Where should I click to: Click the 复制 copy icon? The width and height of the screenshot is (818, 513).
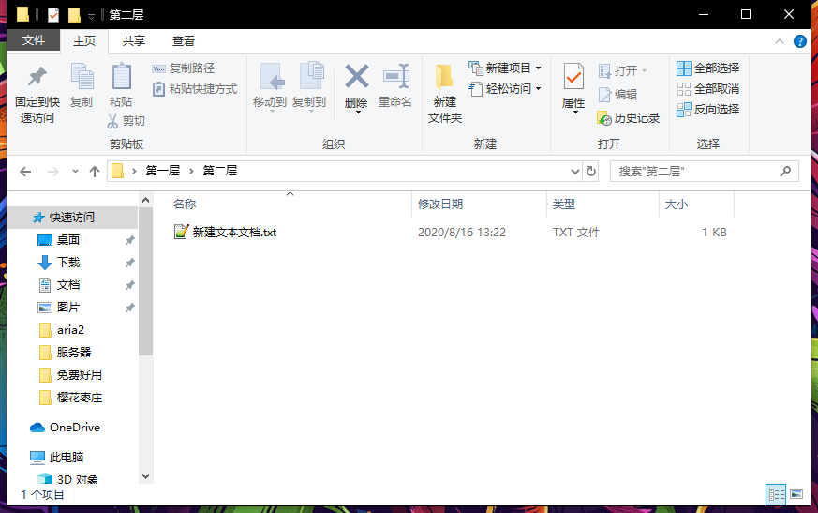tap(82, 76)
